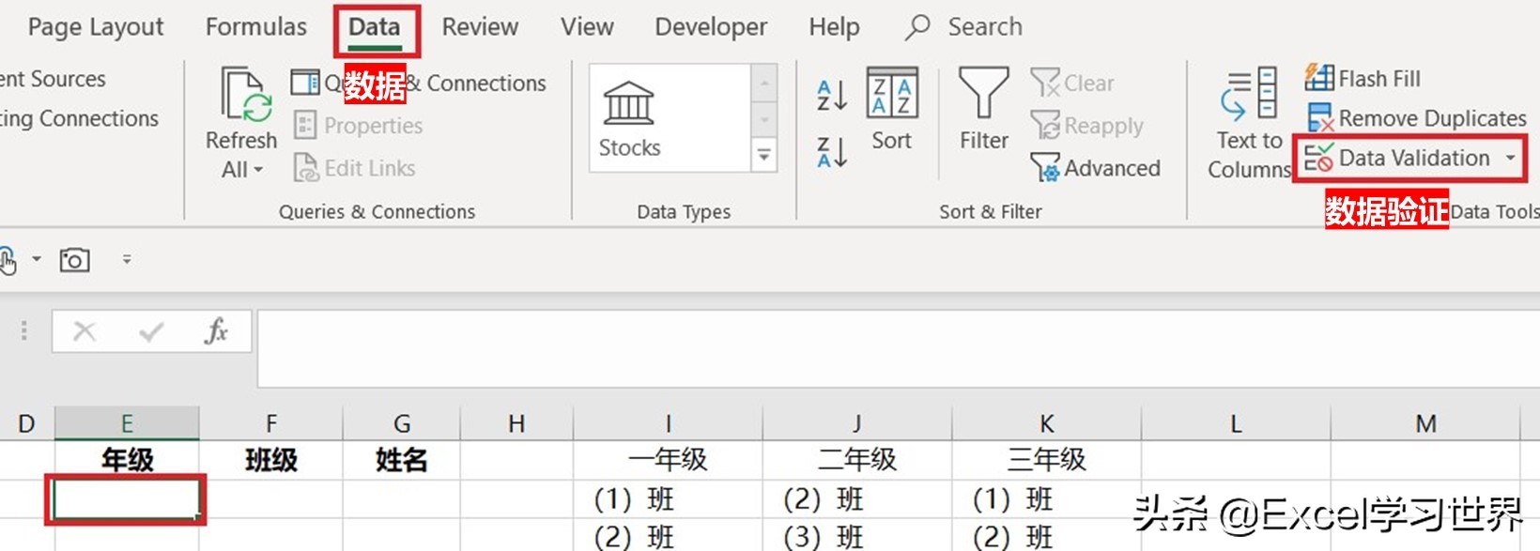Open the Refresh All dropdown arrow
This screenshot has height=551, width=1540.
pos(259,170)
